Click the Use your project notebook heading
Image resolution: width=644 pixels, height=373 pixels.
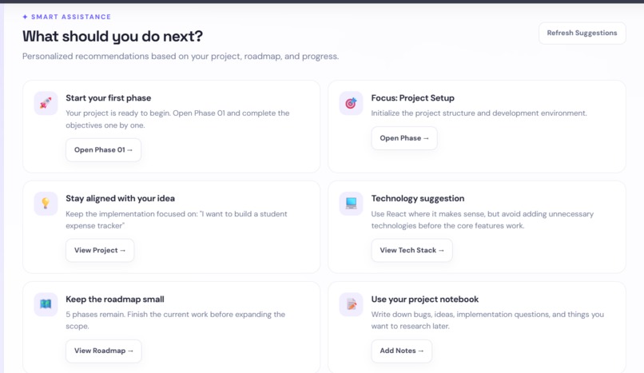pos(425,300)
